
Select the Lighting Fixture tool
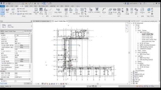(x=136, y=11)
